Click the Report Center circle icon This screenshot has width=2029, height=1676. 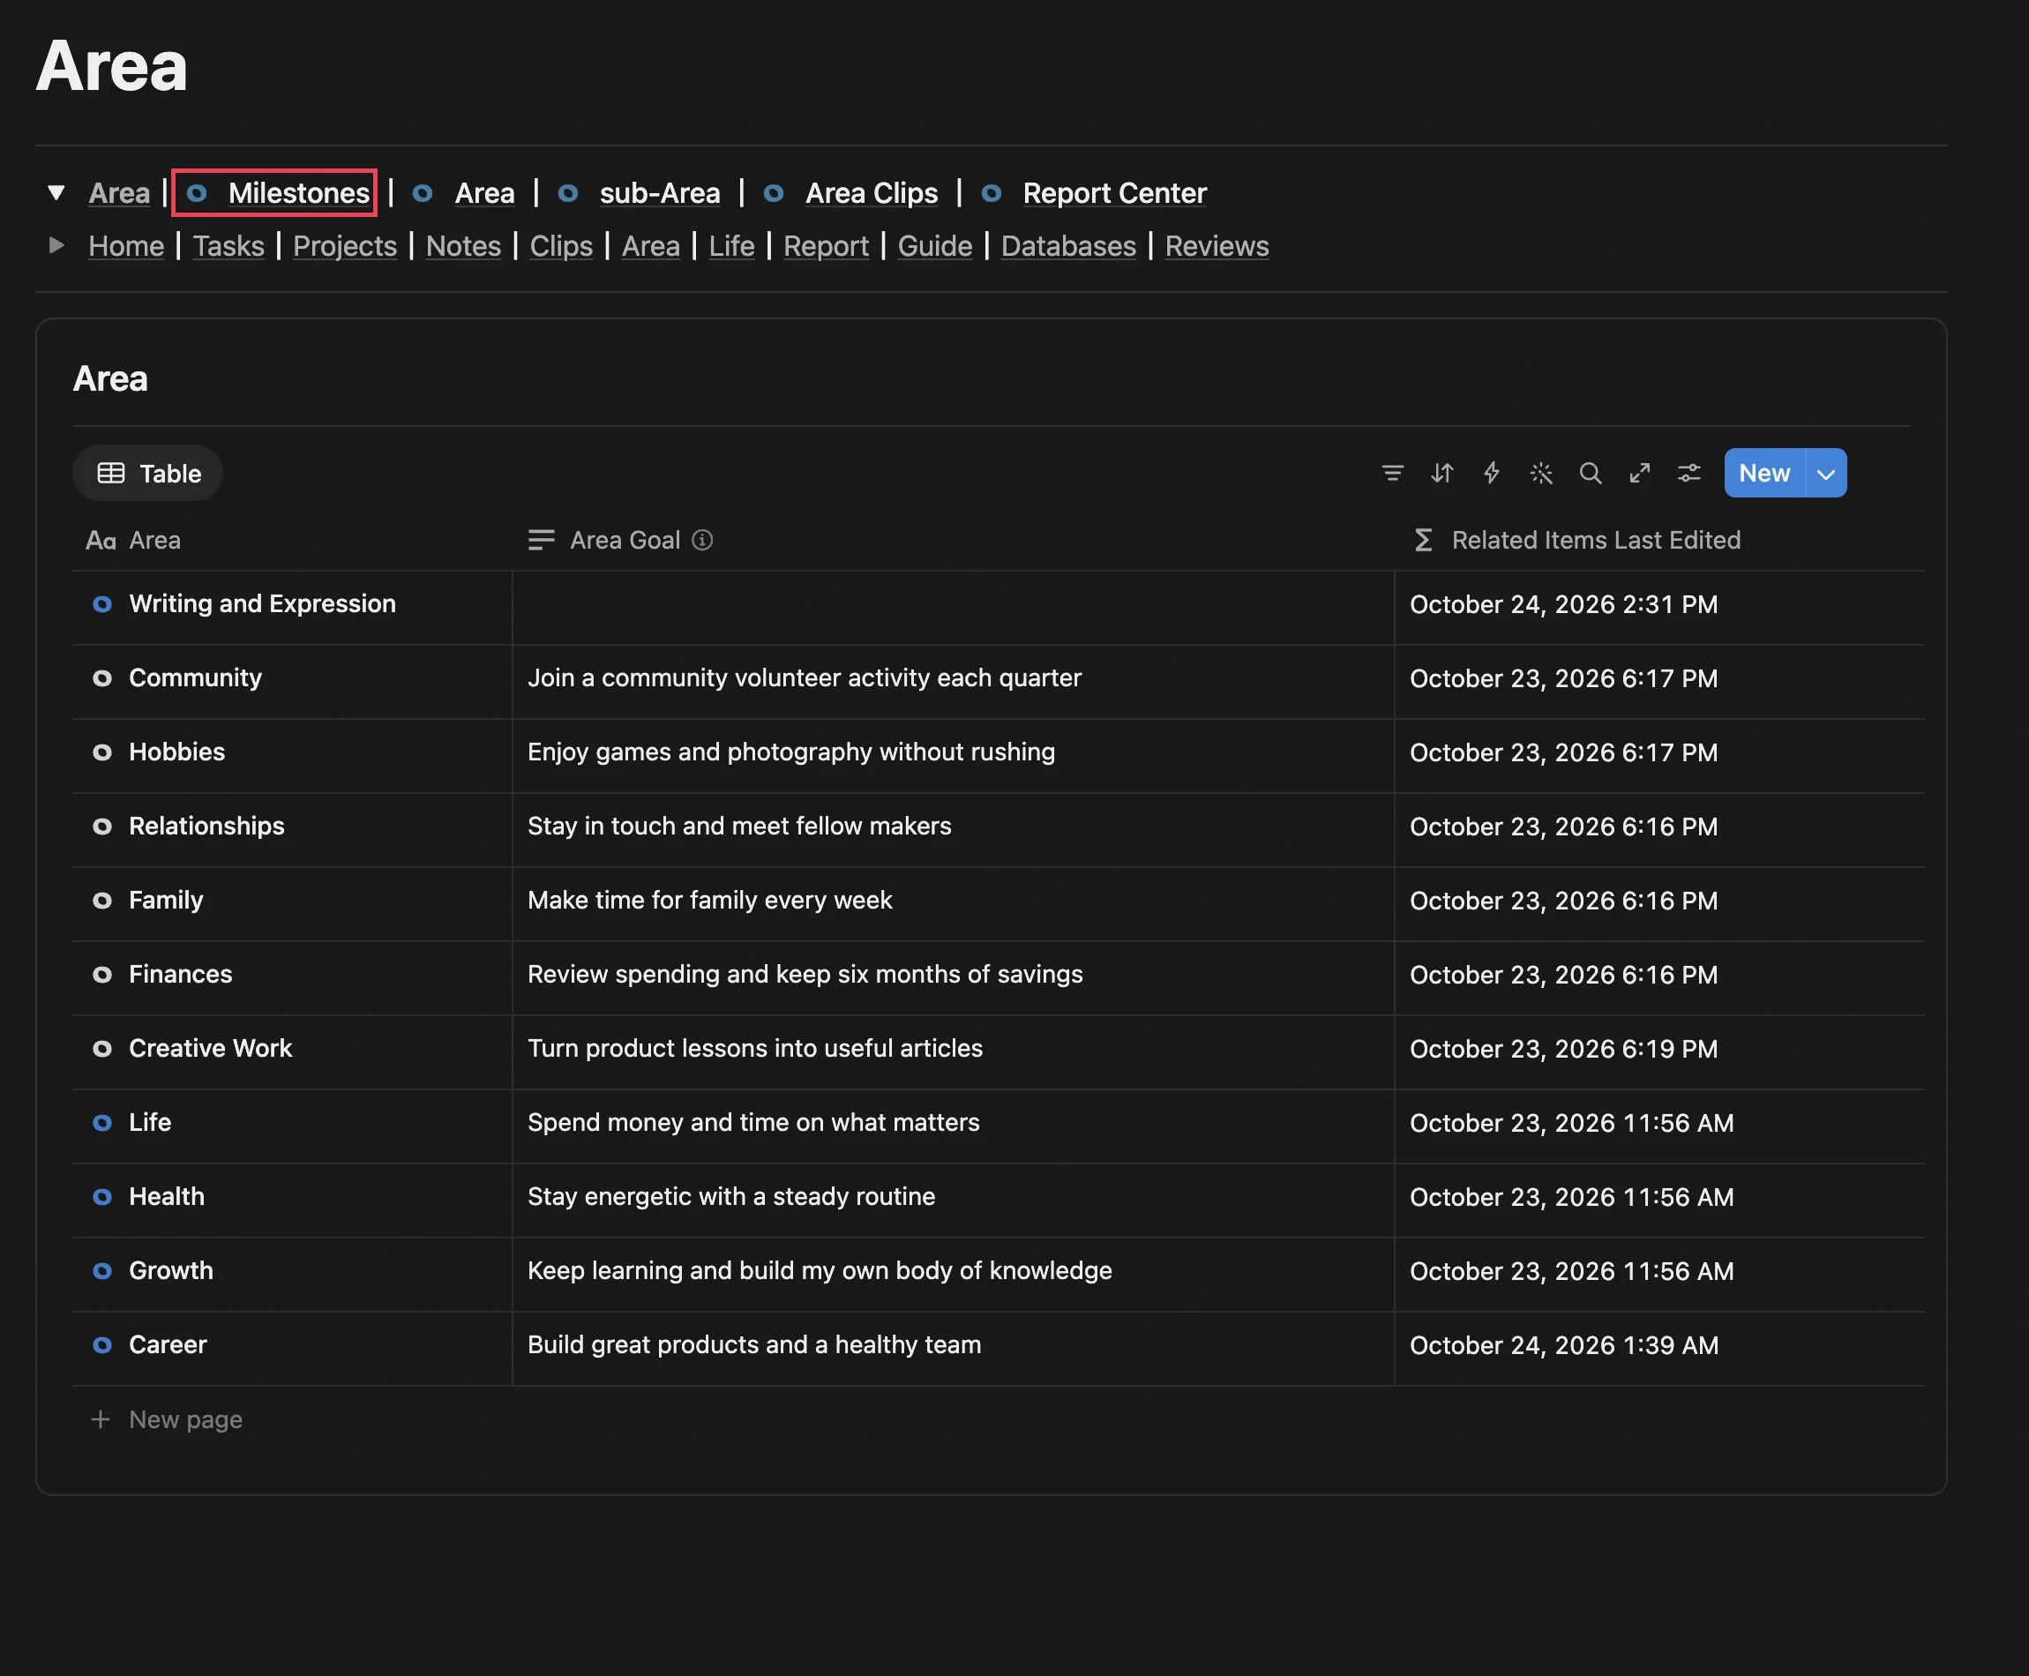coord(992,193)
